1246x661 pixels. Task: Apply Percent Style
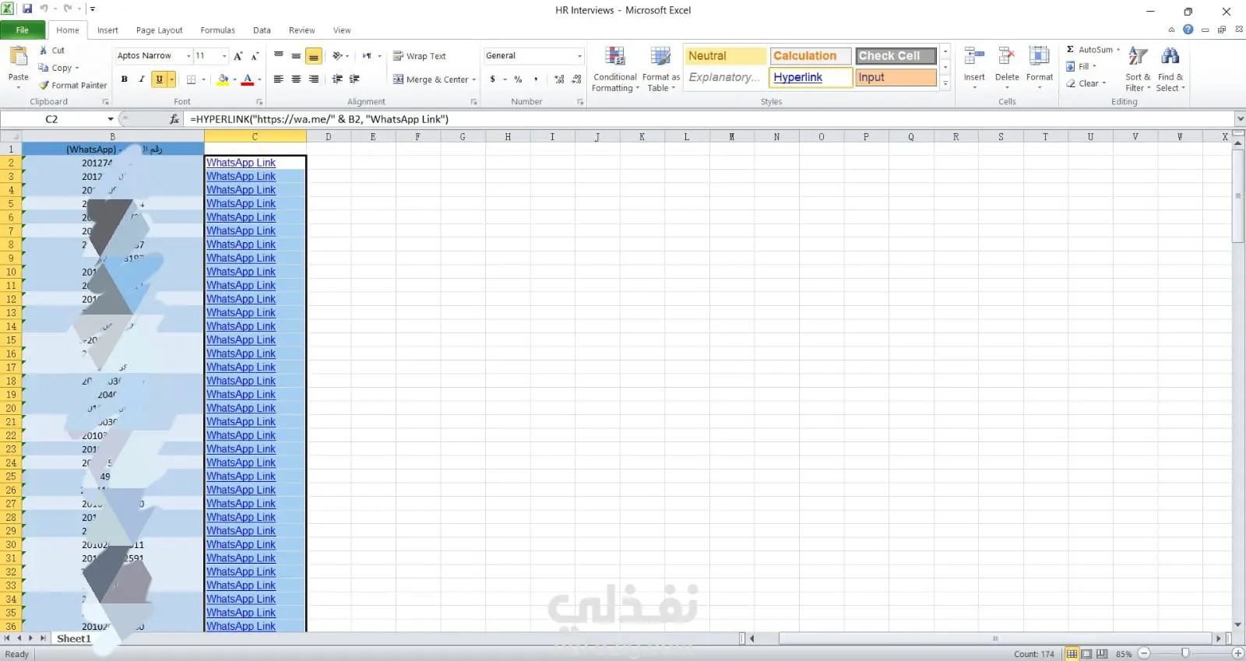pyautogui.click(x=518, y=79)
